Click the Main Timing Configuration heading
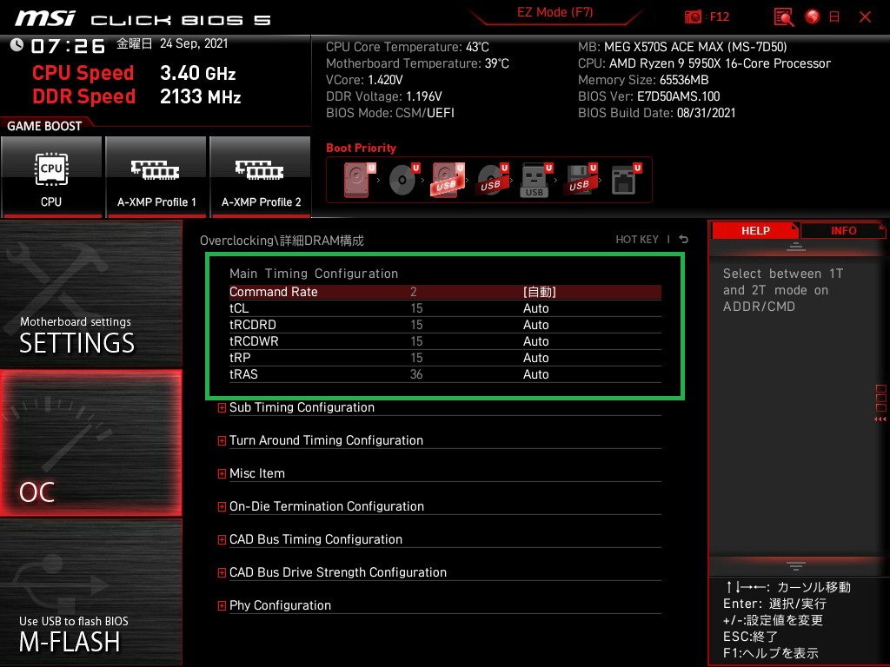The height and width of the screenshot is (667, 890). pyautogui.click(x=314, y=274)
